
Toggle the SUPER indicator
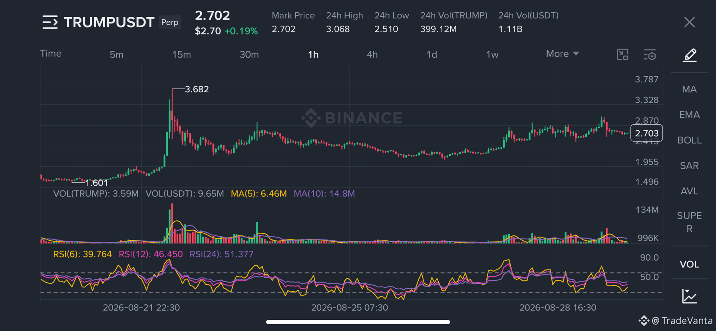[690, 222]
